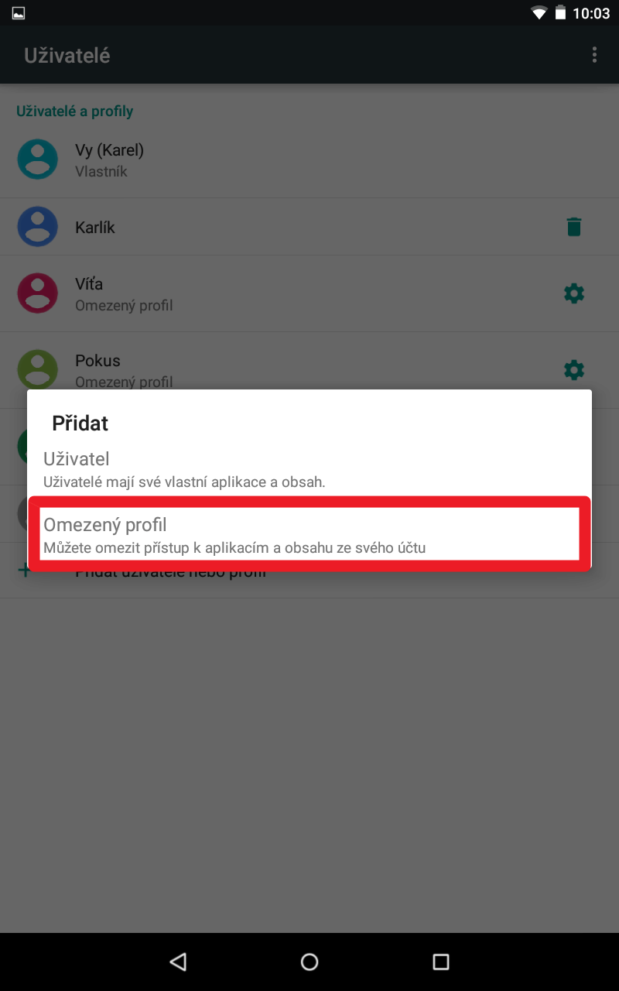
Task: Tap the Android home circle button
Action: click(309, 962)
